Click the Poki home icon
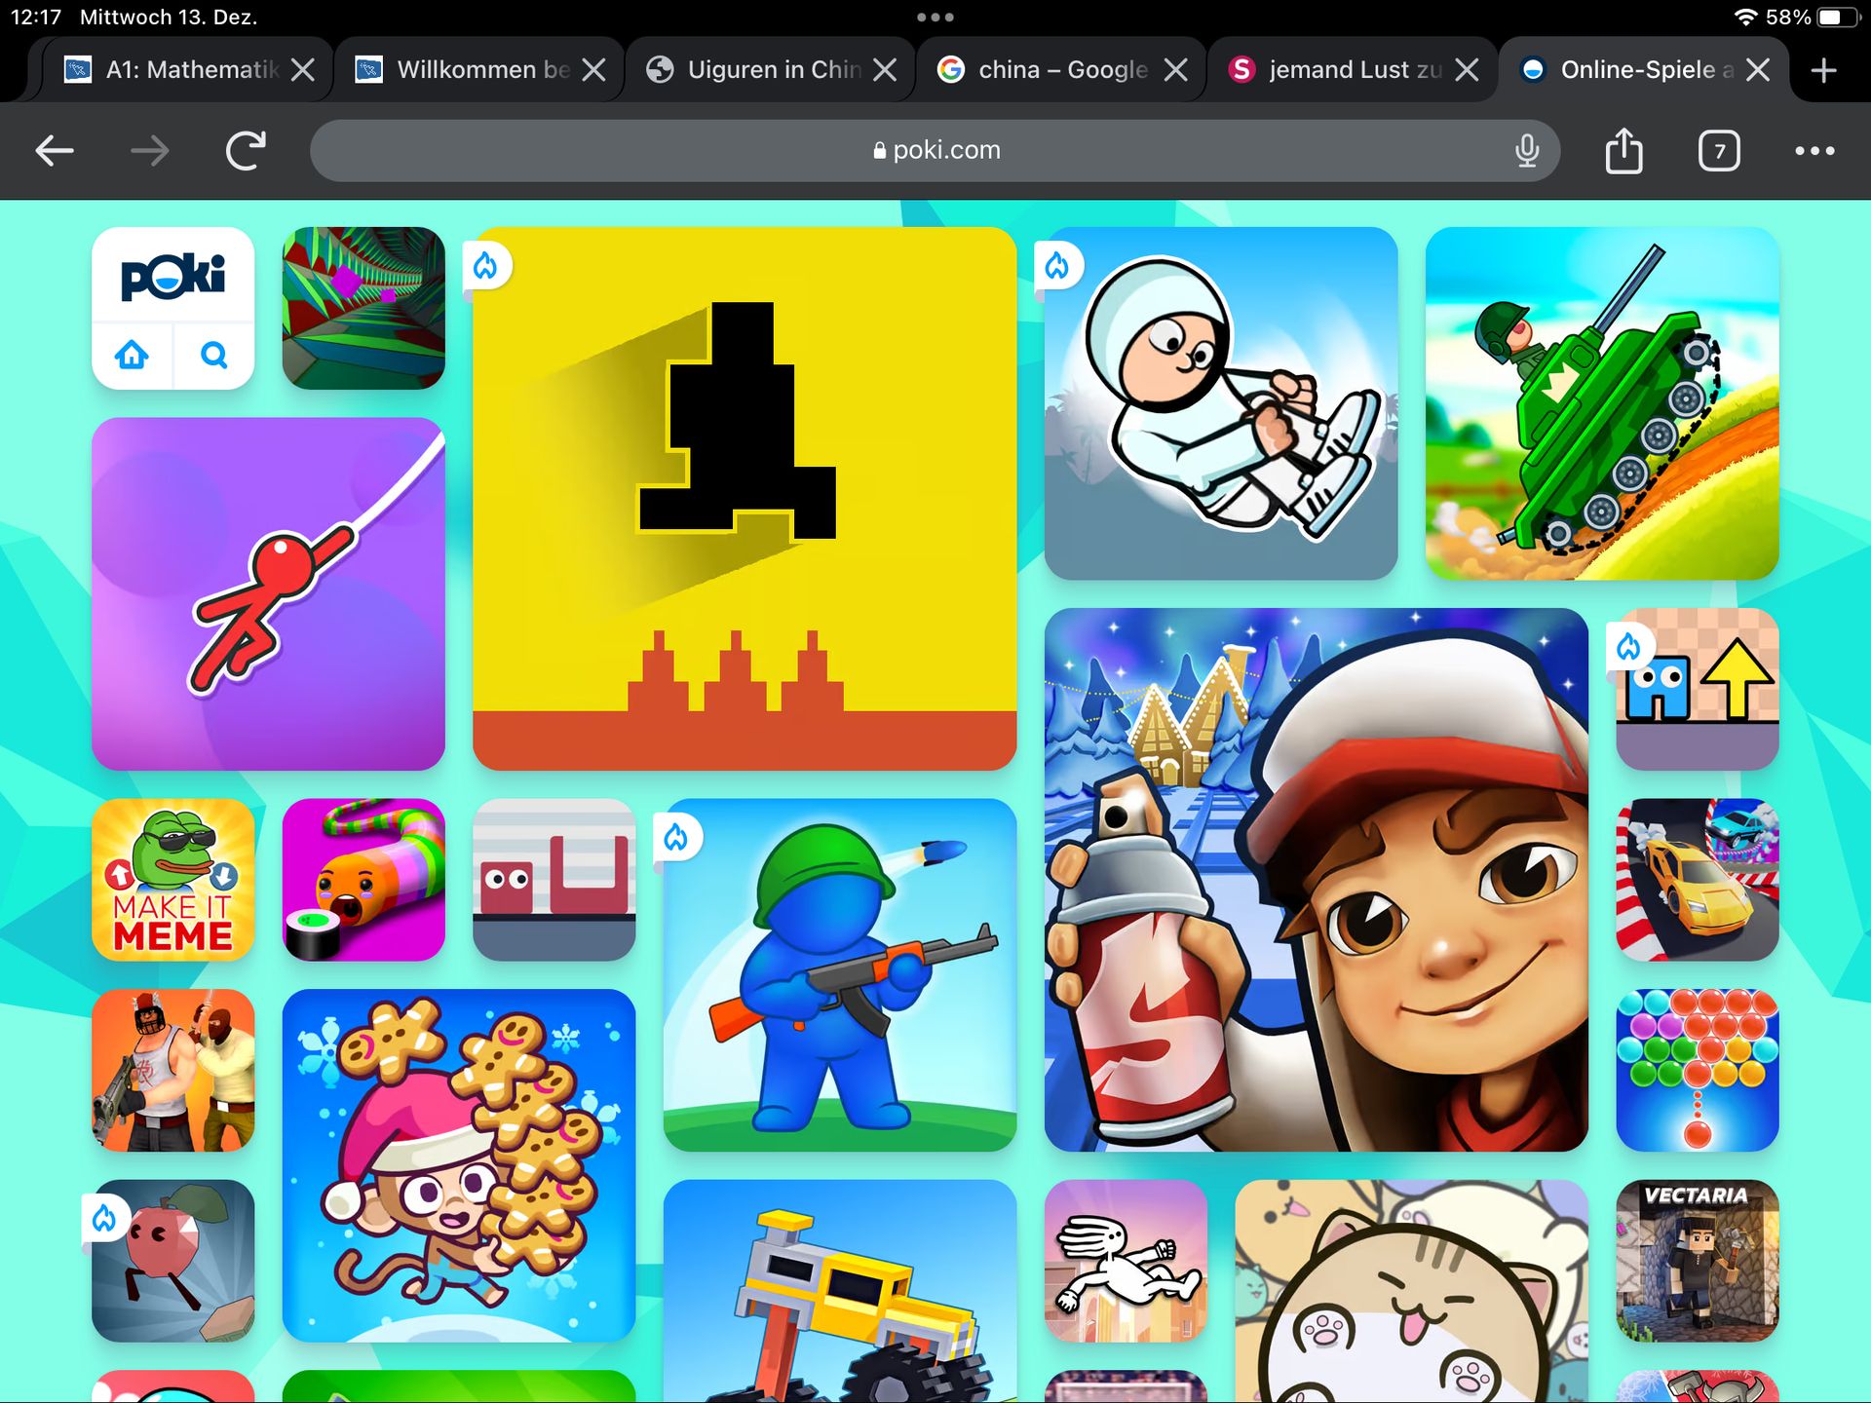This screenshot has height=1403, width=1871. [132, 356]
